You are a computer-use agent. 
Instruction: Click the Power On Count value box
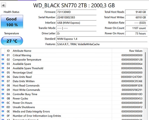(x=136, y=28)
